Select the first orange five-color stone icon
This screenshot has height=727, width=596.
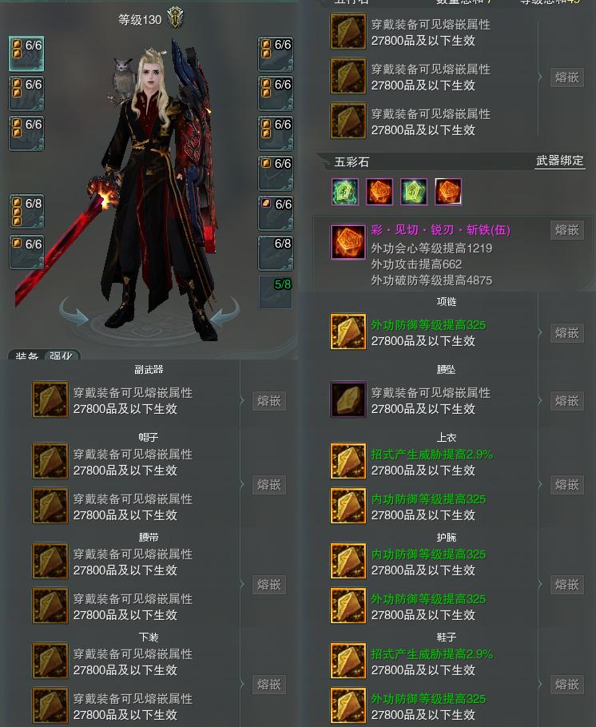pyautogui.click(x=379, y=192)
